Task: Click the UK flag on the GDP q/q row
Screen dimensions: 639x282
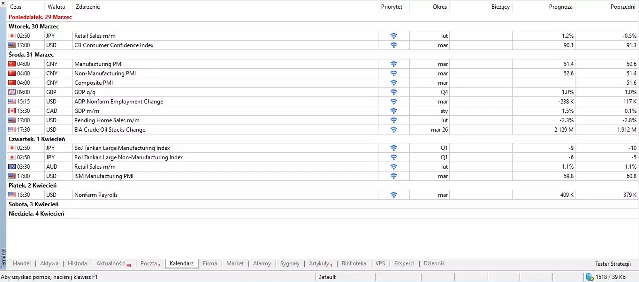Action: (x=12, y=92)
